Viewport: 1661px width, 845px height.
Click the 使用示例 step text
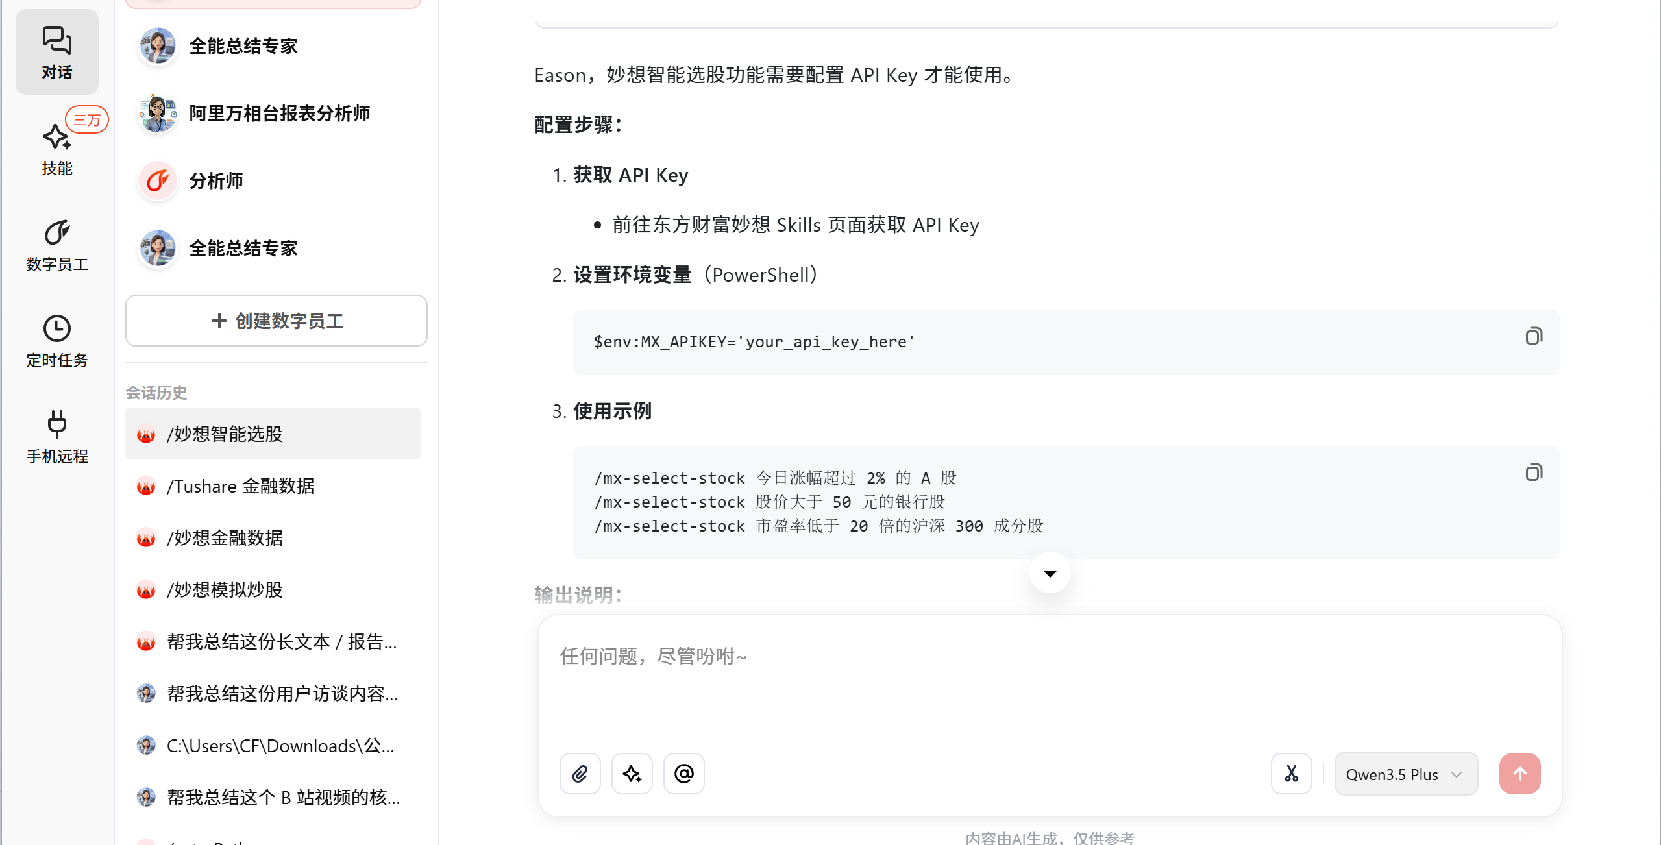pos(612,411)
